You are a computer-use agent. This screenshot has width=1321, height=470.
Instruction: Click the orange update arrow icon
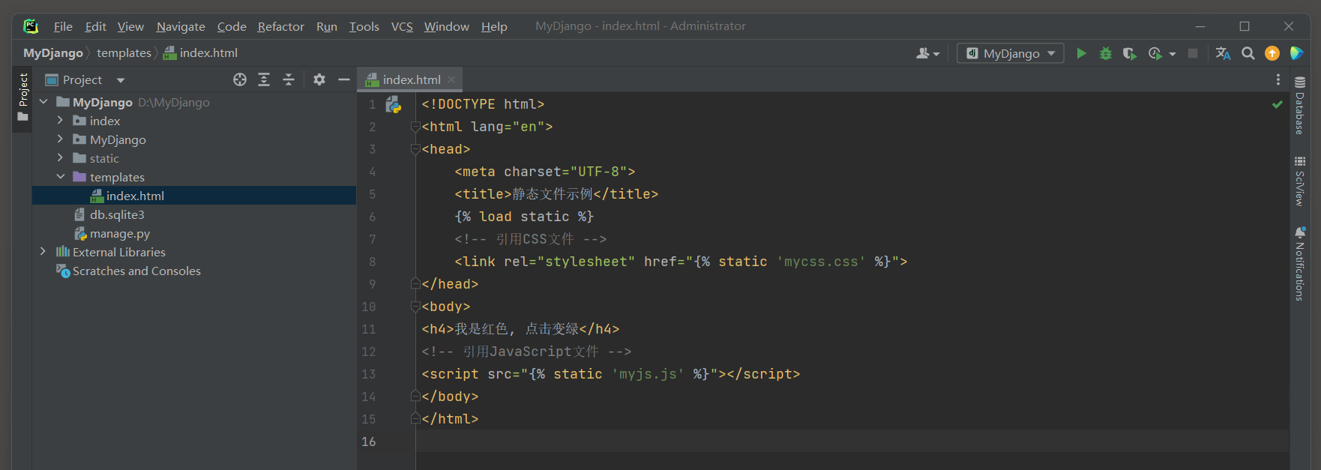click(x=1272, y=53)
